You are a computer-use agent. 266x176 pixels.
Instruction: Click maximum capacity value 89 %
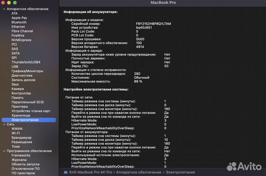pyautogui.click(x=138, y=81)
